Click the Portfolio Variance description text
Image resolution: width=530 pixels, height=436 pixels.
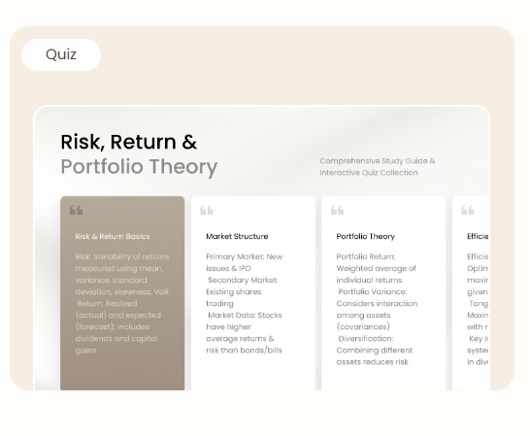pos(377,309)
